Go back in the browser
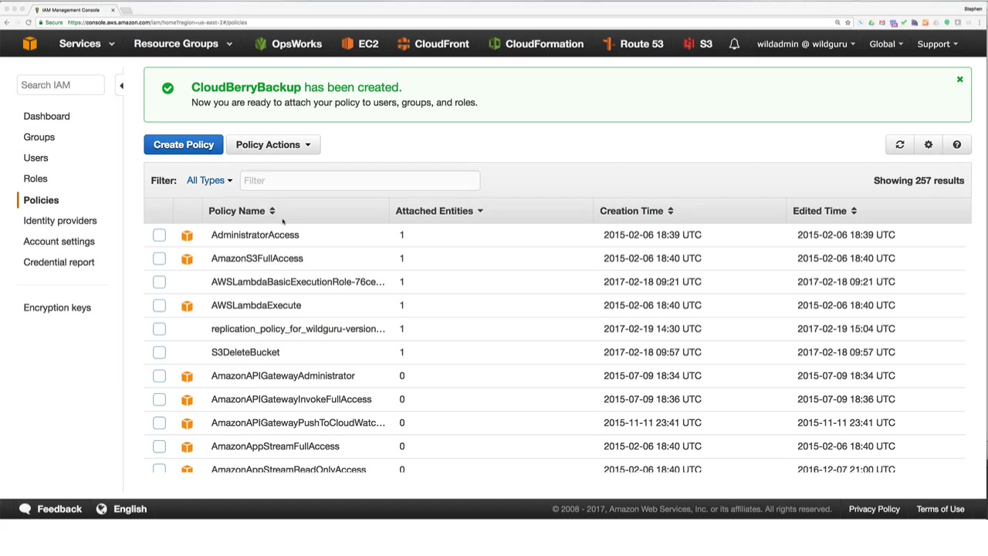Viewport: 988px width, 556px height. point(7,22)
